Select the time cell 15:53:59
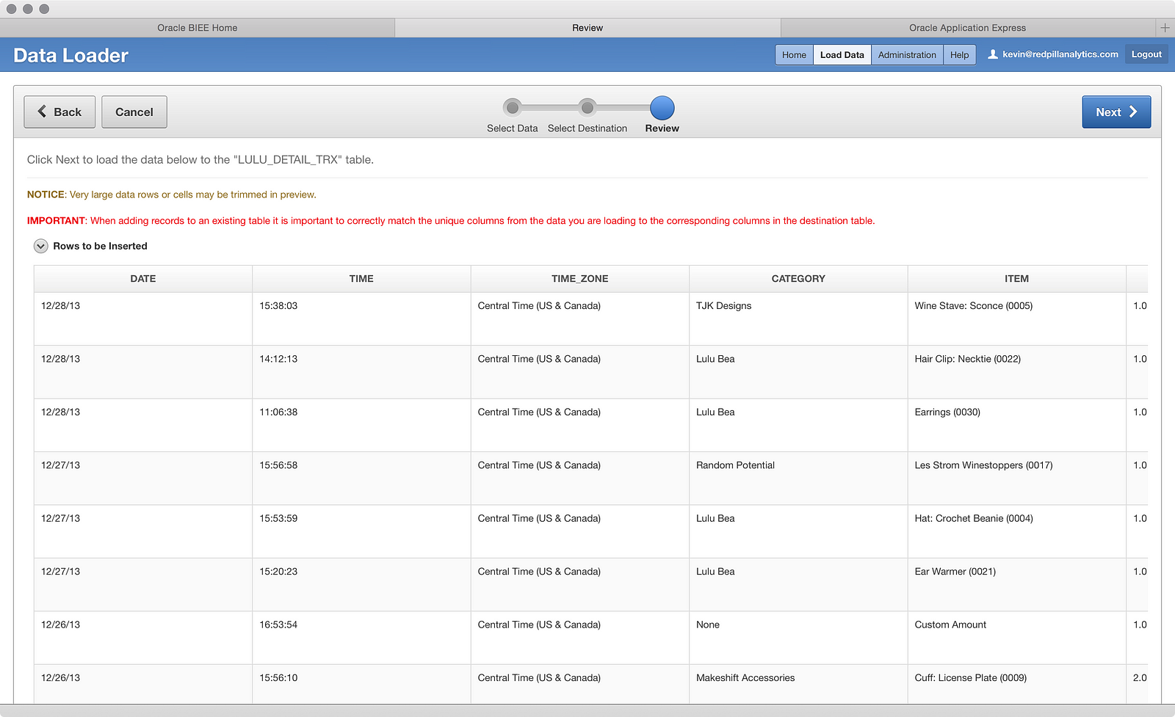1175x717 pixels. pos(361,532)
